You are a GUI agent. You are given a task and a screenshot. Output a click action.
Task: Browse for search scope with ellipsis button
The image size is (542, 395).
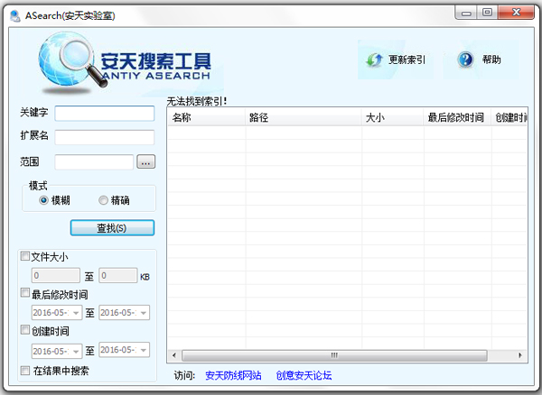[146, 162]
